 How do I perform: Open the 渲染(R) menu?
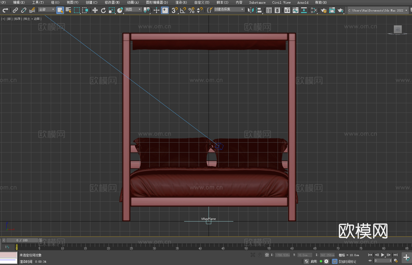[181, 2]
